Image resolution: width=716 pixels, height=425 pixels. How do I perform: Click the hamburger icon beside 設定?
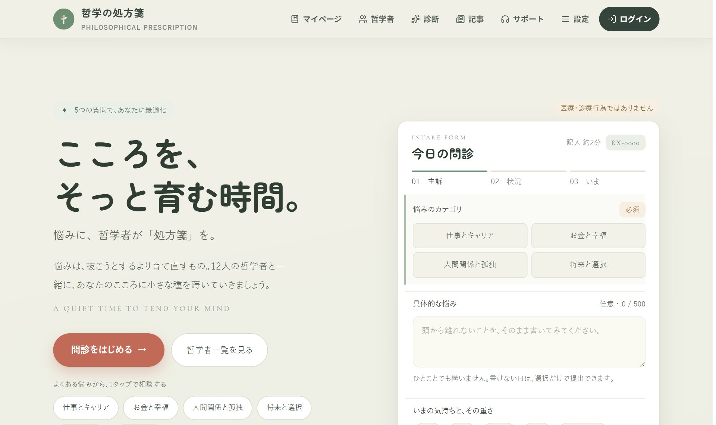click(565, 19)
